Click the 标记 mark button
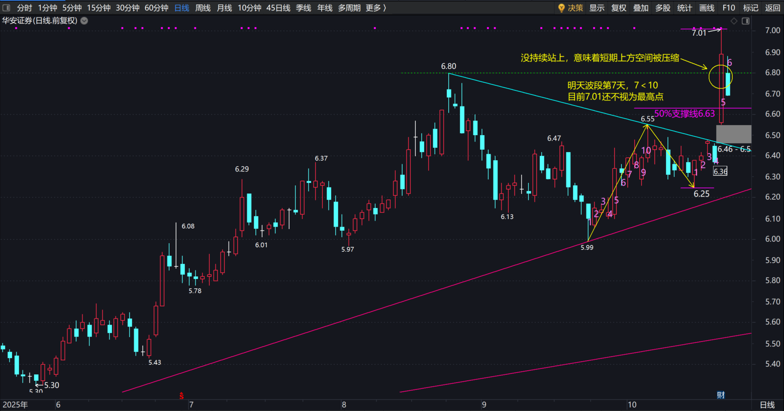784x411 pixels. [751, 8]
